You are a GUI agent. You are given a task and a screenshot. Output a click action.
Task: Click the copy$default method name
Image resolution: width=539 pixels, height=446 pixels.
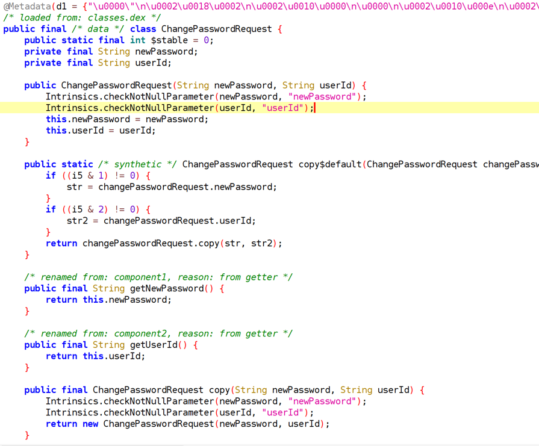[330, 164]
